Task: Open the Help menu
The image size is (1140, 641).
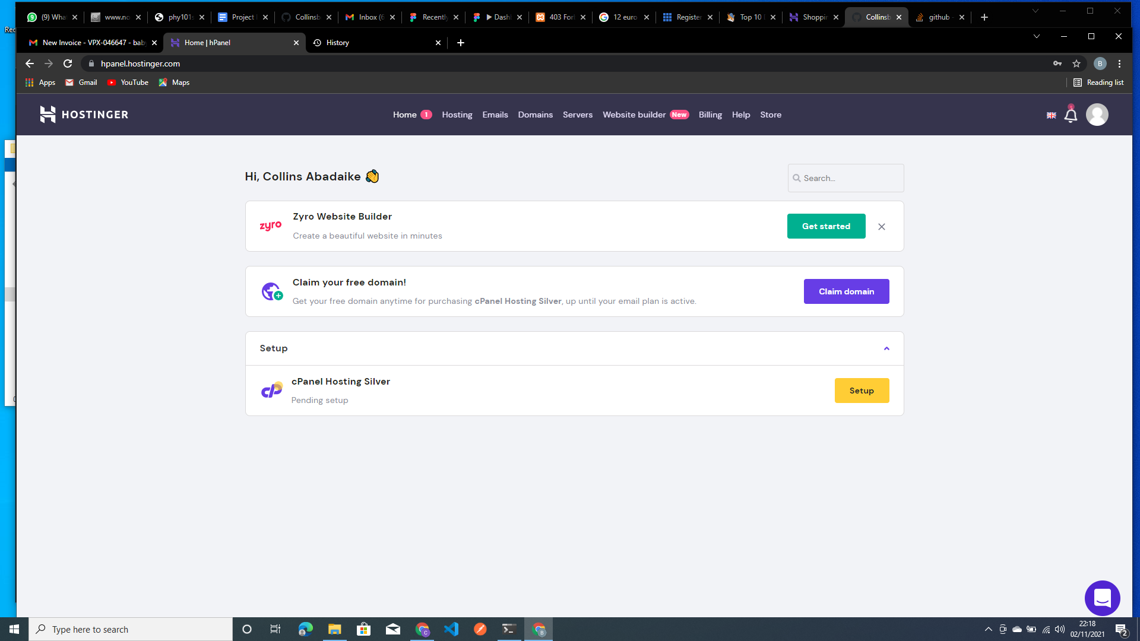Action: [740, 115]
